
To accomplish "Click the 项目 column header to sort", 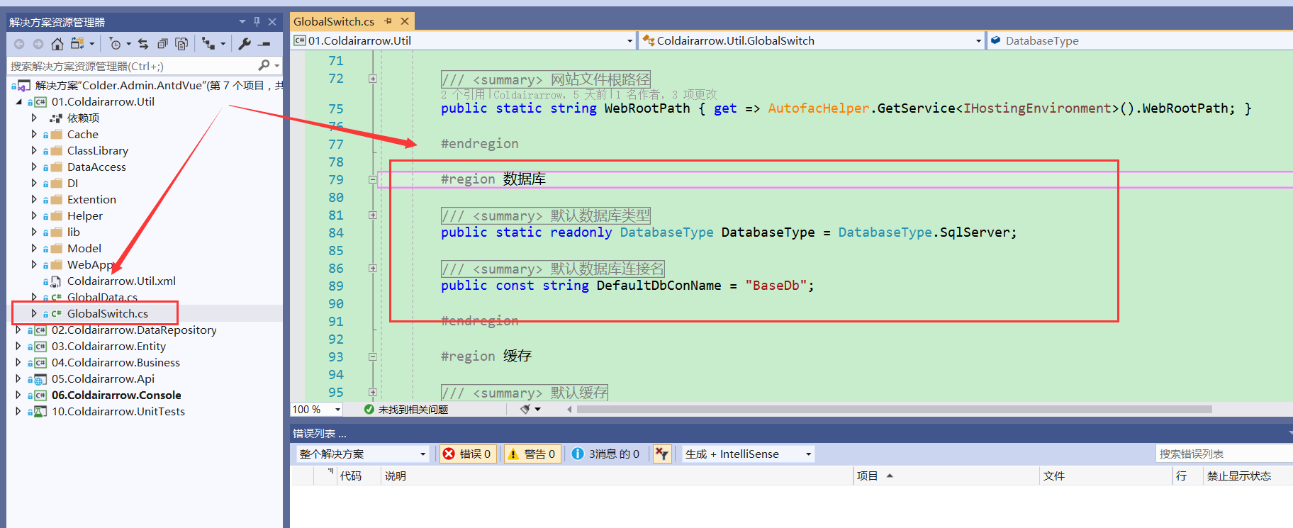I will (867, 476).
